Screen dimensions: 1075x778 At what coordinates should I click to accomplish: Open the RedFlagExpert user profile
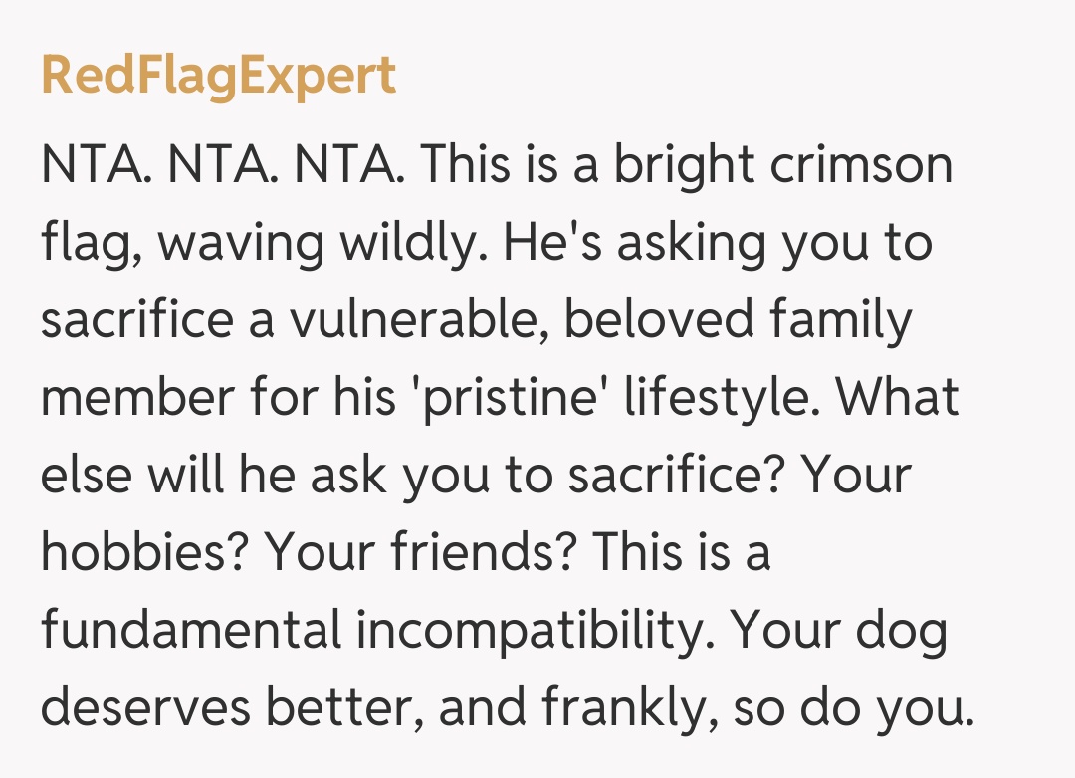(218, 77)
